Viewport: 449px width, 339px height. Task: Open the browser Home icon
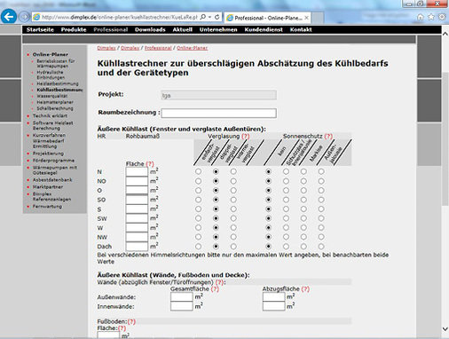coord(420,17)
